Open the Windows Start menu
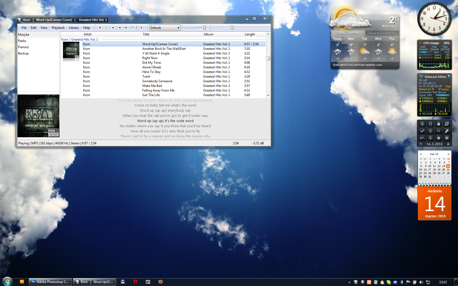 pos(7,282)
